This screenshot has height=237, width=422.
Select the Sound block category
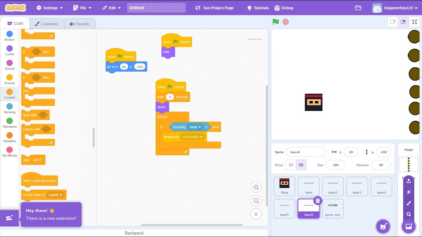[10, 65]
